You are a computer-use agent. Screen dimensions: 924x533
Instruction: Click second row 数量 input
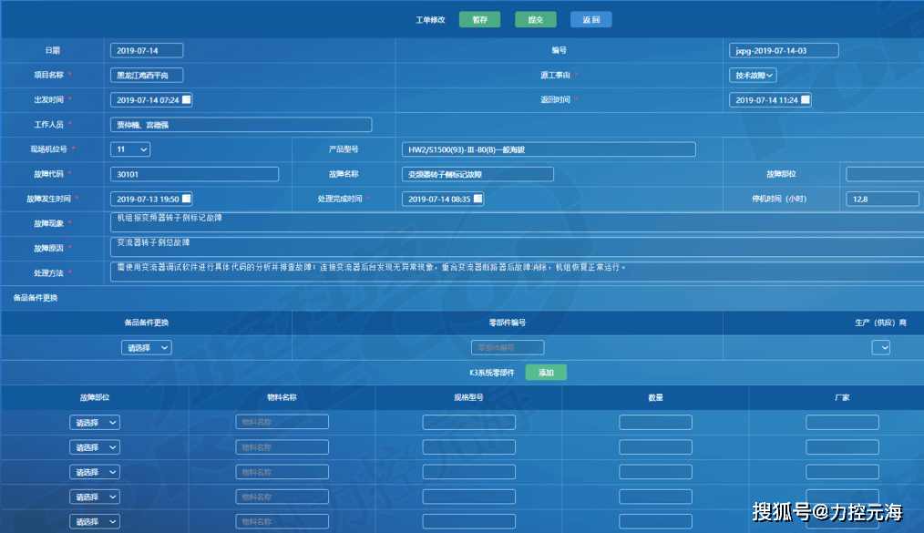coord(656,447)
